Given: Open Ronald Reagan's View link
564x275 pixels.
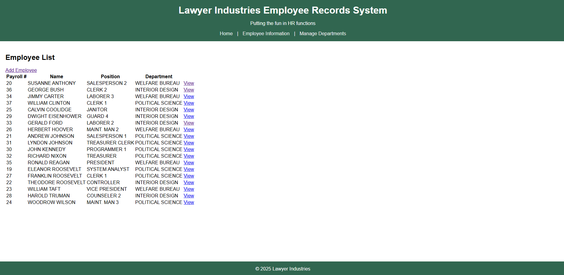Looking at the screenshot, I should click(189, 162).
